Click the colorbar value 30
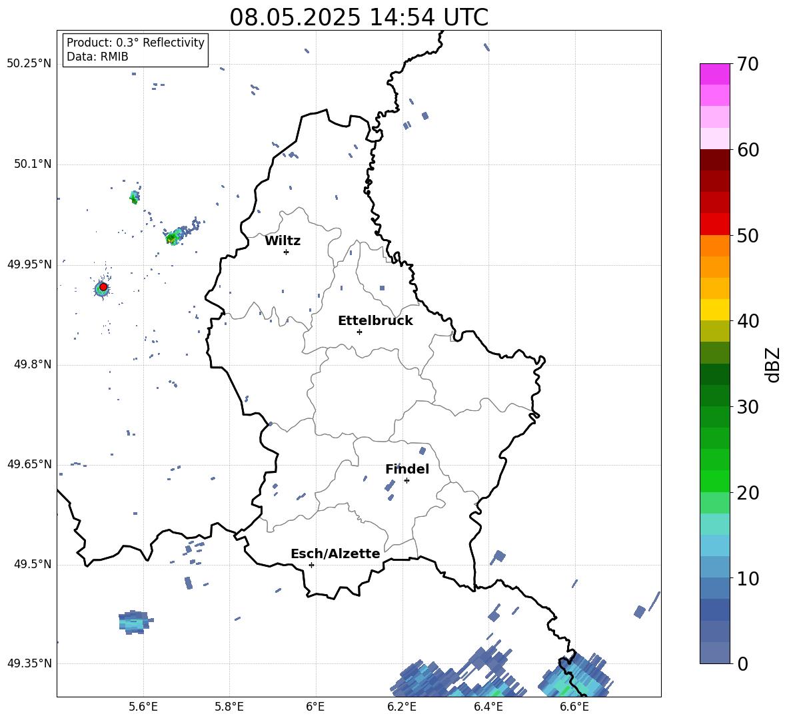Viewport: 789px width, 720px height. pos(748,407)
